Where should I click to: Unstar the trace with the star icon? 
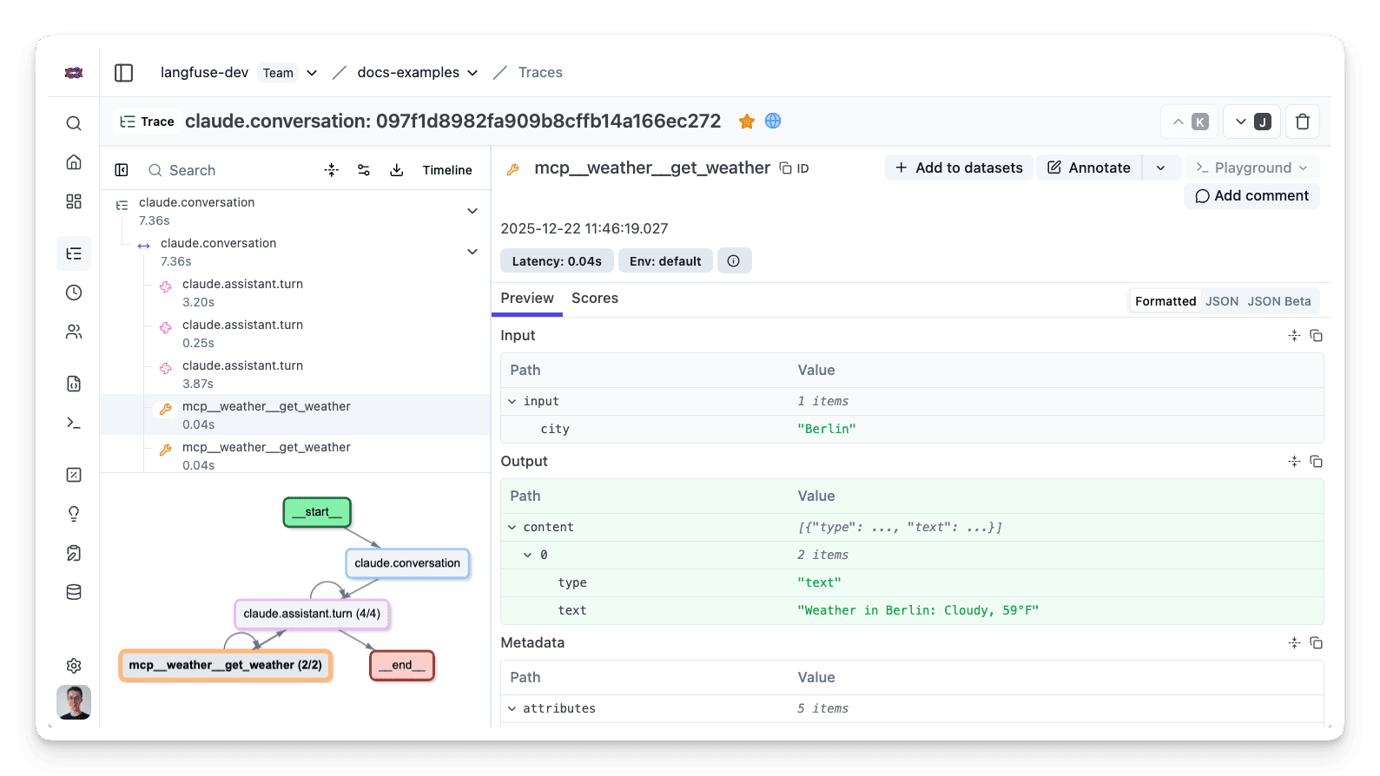coord(747,122)
